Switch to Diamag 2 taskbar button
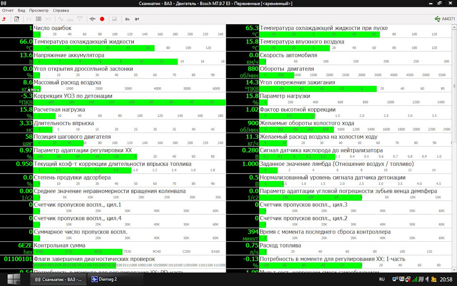Screen dimensions: 457x286 point(115,279)
